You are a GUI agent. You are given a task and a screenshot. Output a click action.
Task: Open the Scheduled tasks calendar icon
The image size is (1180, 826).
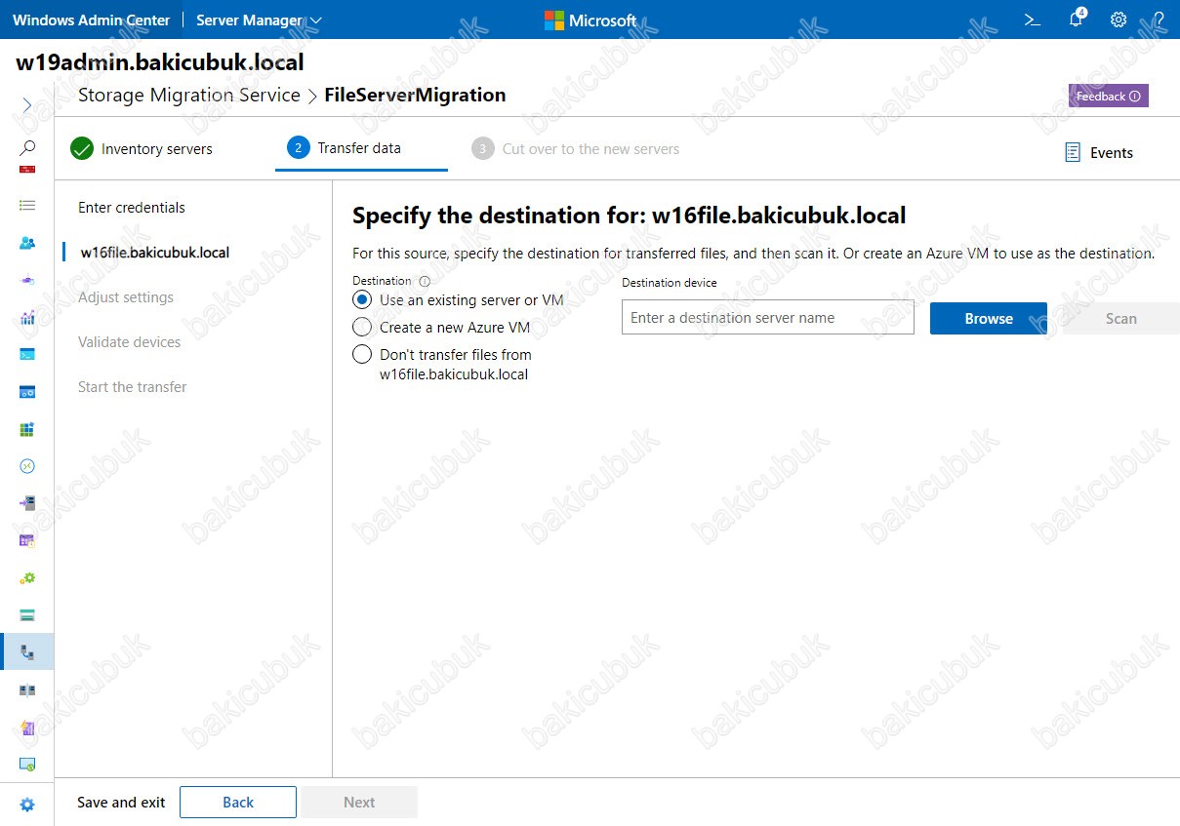coord(27,540)
